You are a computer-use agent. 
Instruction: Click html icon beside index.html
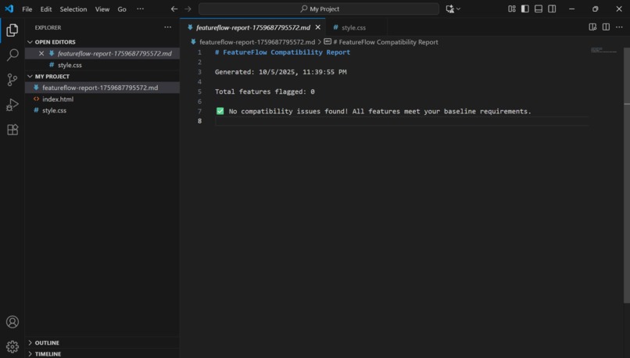pyautogui.click(x=36, y=98)
